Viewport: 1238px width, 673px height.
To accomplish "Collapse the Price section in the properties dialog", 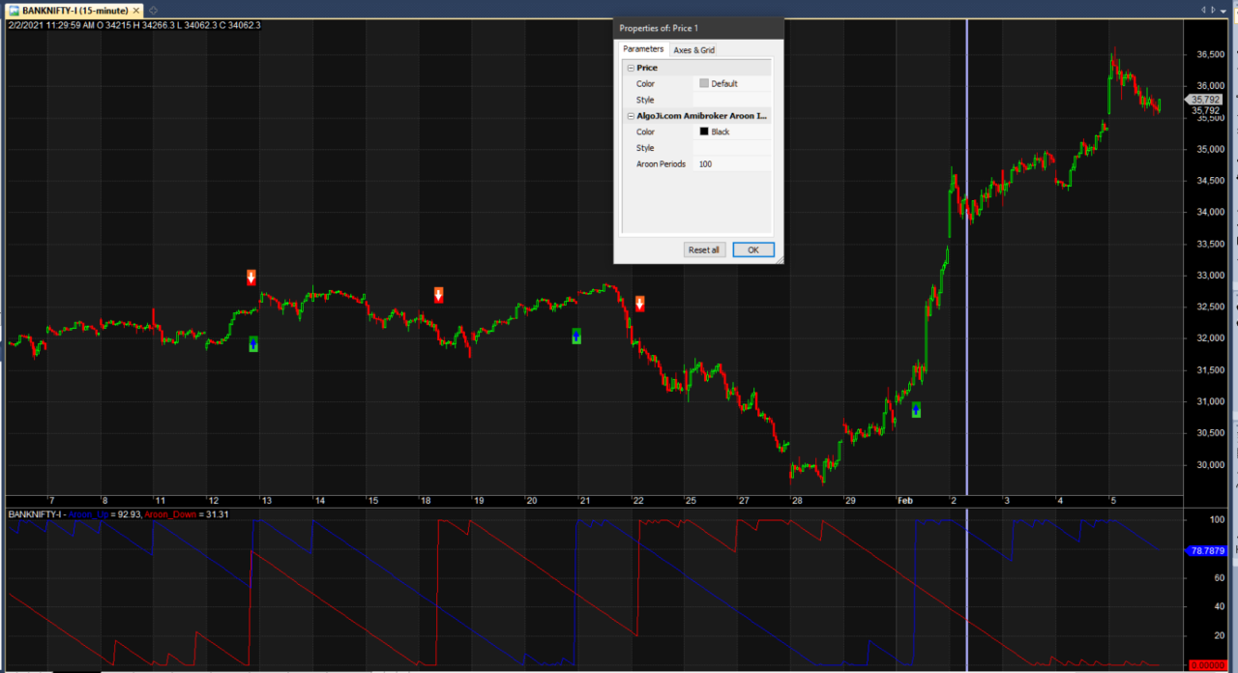I will tap(630, 67).
